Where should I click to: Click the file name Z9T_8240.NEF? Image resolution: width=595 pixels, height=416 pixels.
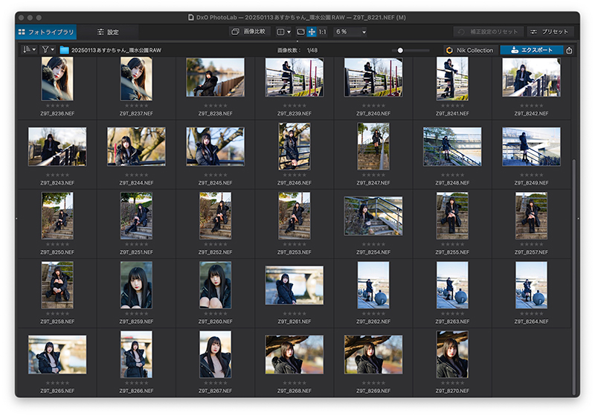pos(373,114)
